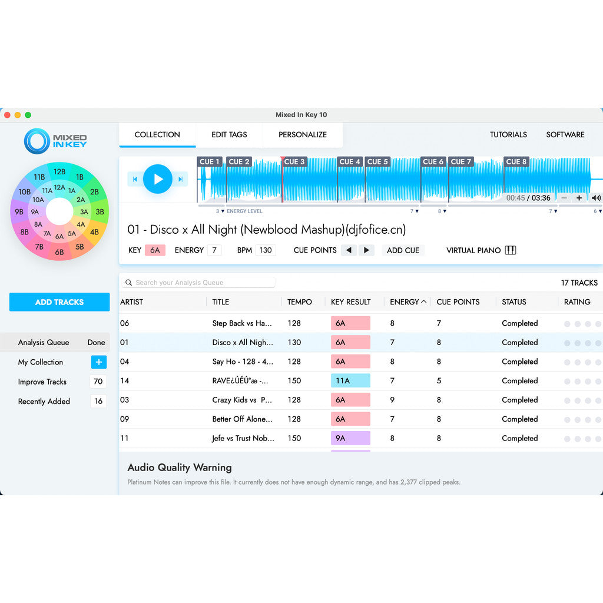Sort by KEY RESULT column header
Image resolution: width=603 pixels, height=603 pixels.
(351, 302)
